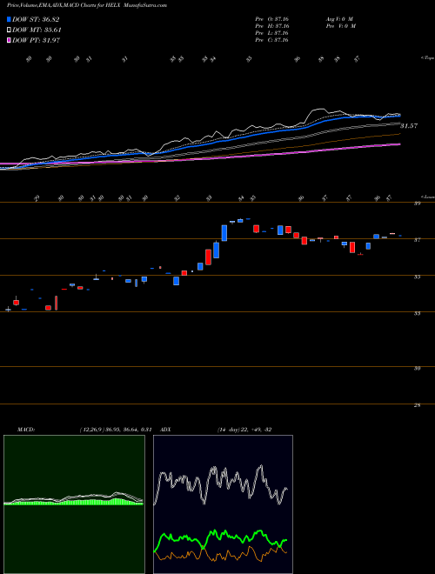Open the ADX indicator chart panel
Image resolution: width=435 pixels, height=574 pixels.
point(223,504)
